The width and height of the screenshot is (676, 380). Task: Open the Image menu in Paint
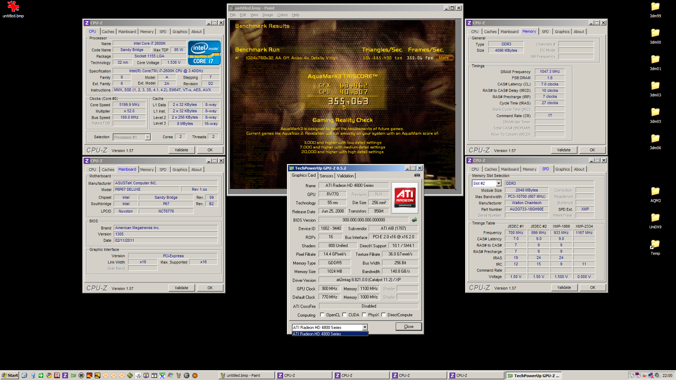click(x=268, y=15)
